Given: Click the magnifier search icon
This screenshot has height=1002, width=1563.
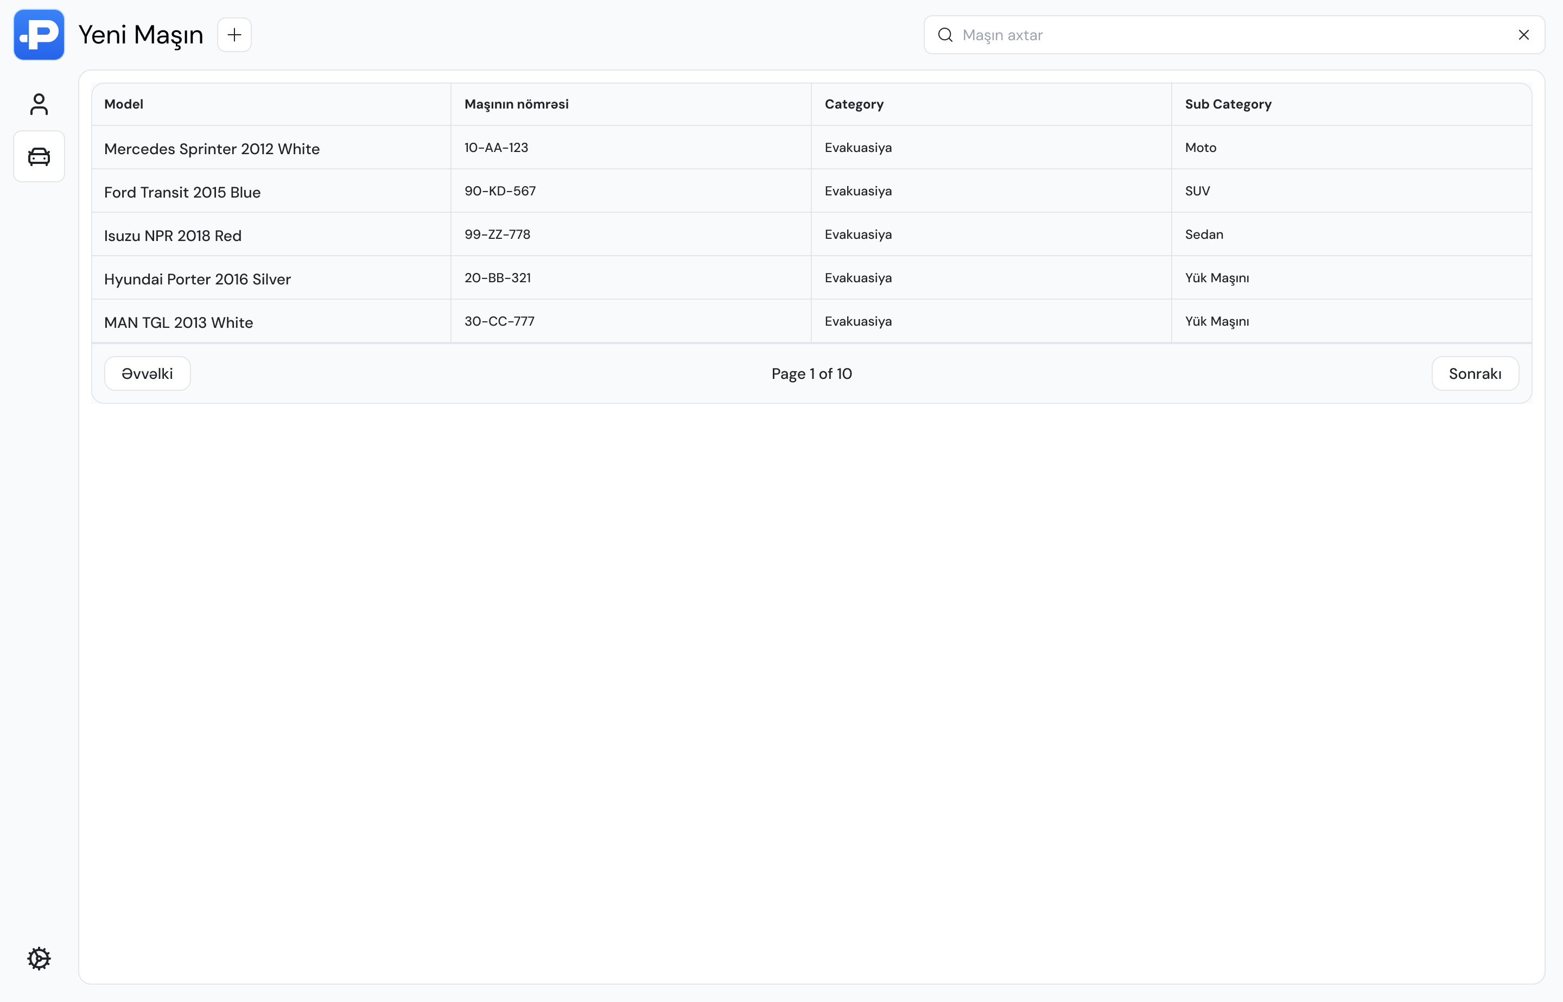Looking at the screenshot, I should tap(945, 35).
